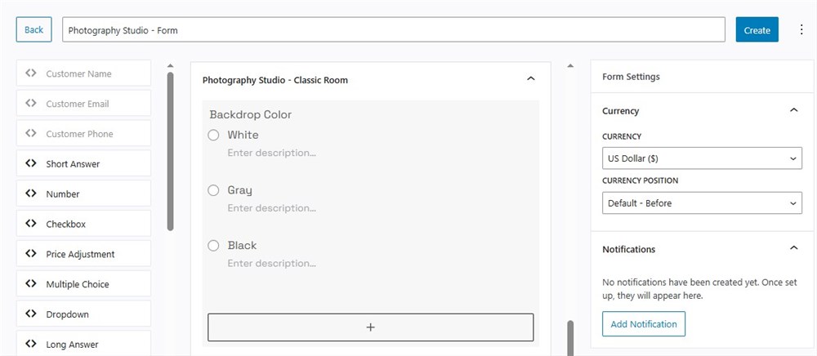Viewport: 817px width, 356px height.
Task: Click the Number field code icon
Action: (31, 194)
